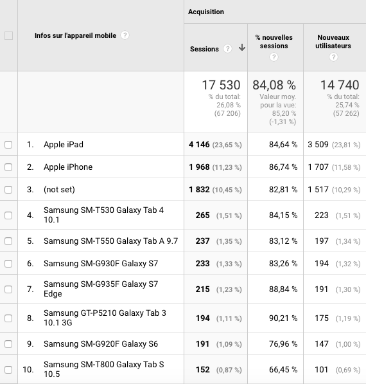Check the Galaxy Tab S 10.5 row checkbox

[x=8, y=370]
